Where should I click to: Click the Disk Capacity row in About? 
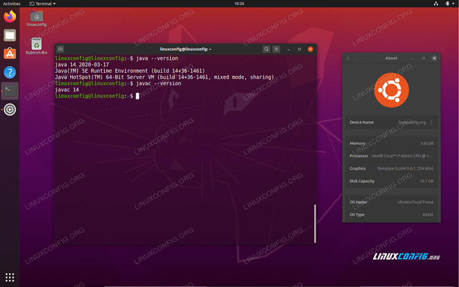(391, 181)
